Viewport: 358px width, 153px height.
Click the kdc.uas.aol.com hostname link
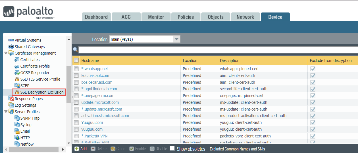pos(95,76)
